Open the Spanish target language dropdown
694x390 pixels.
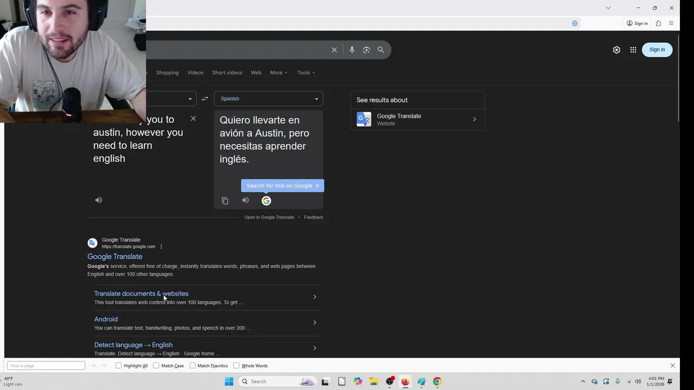pyautogui.click(x=268, y=99)
